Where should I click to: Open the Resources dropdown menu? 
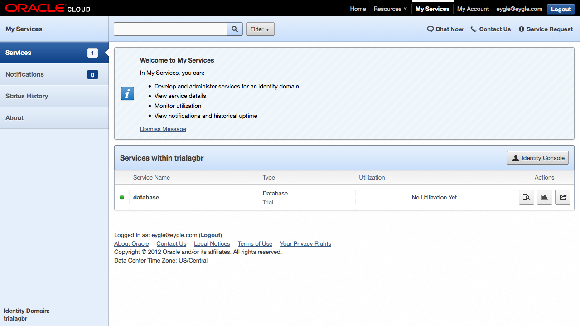390,9
